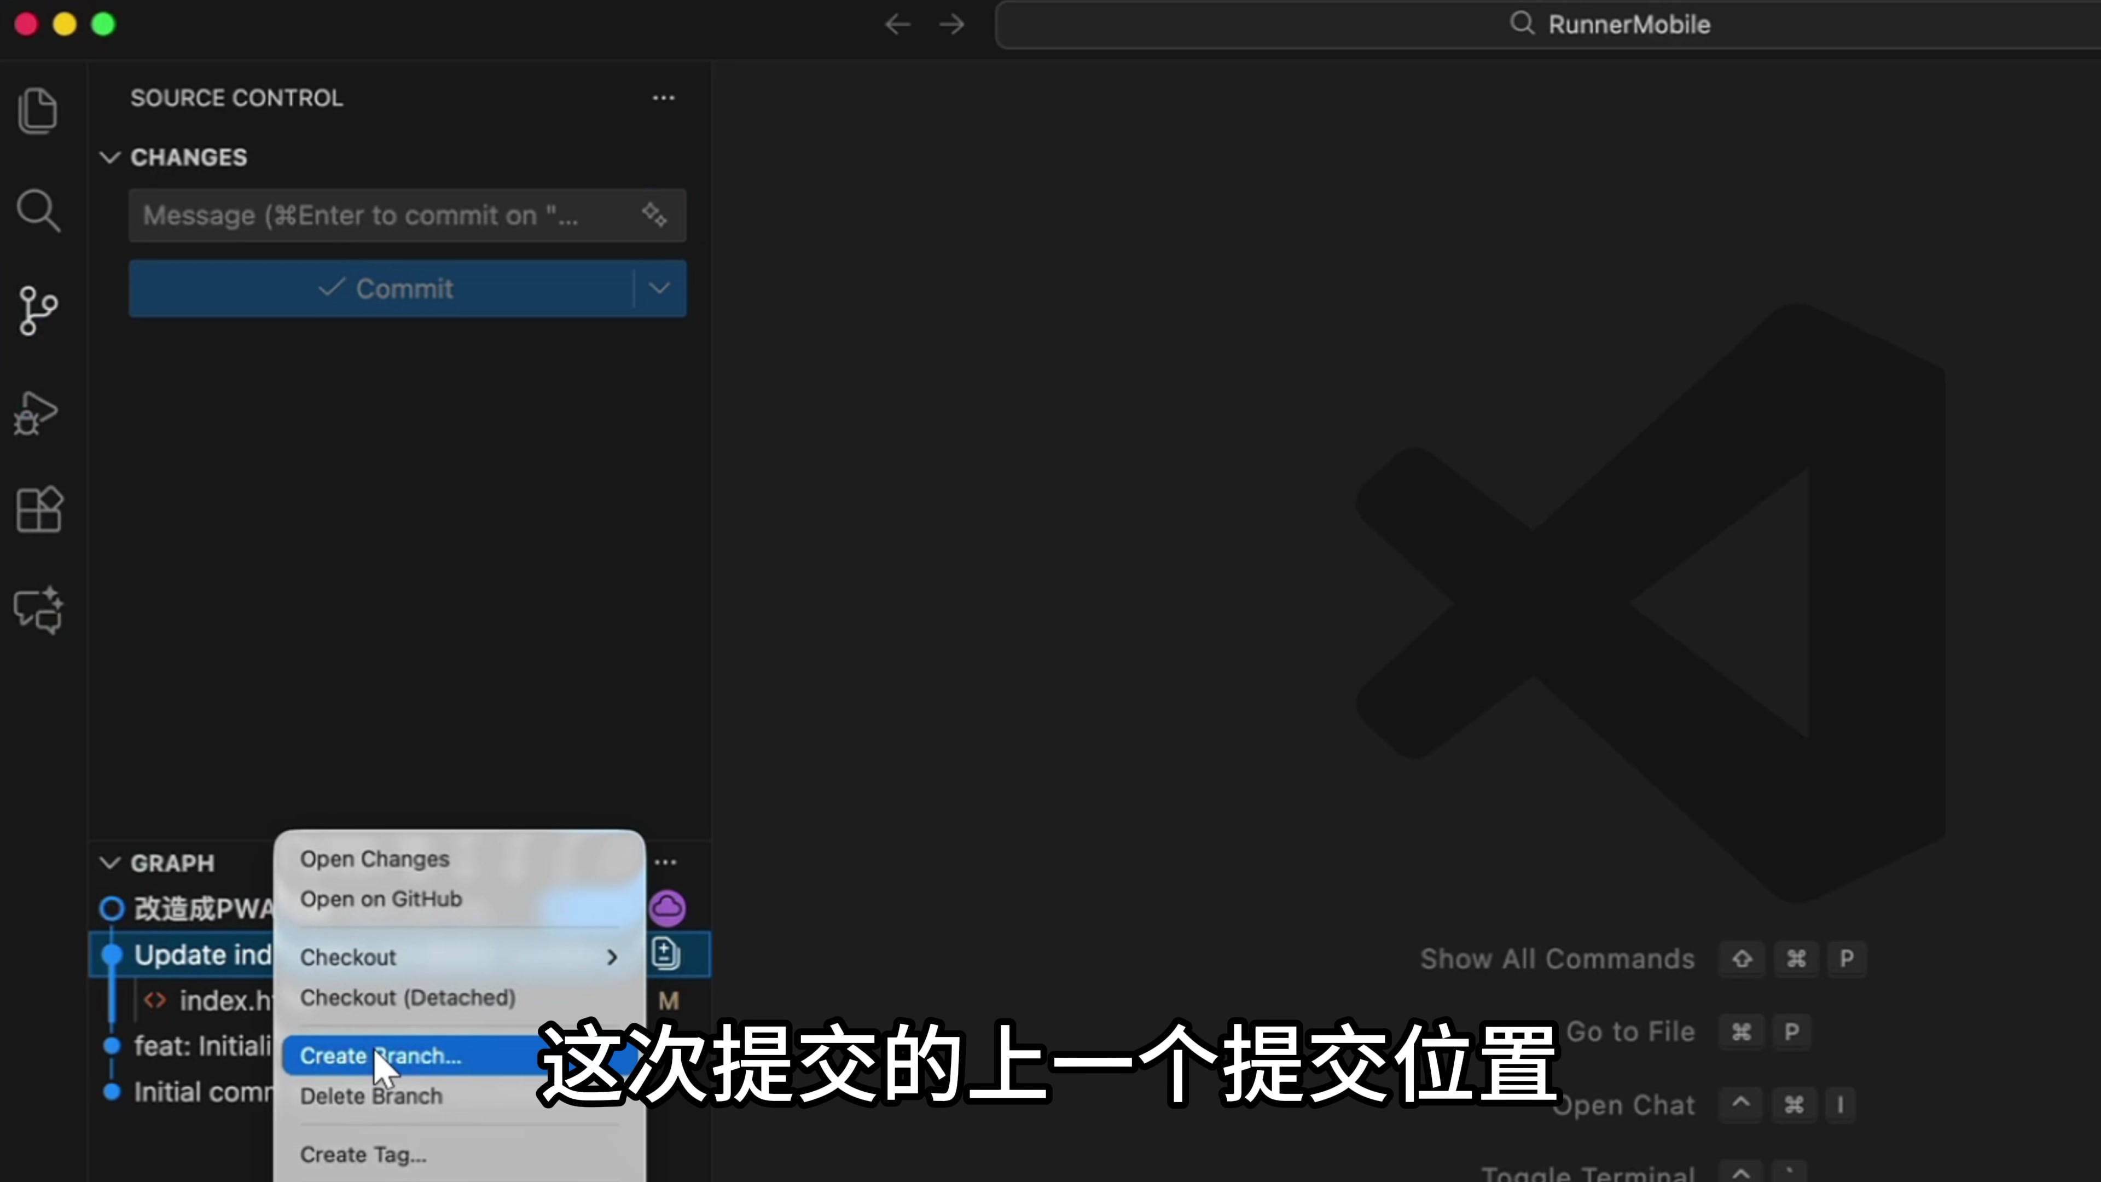Select the Source Control activity icon

(38, 311)
